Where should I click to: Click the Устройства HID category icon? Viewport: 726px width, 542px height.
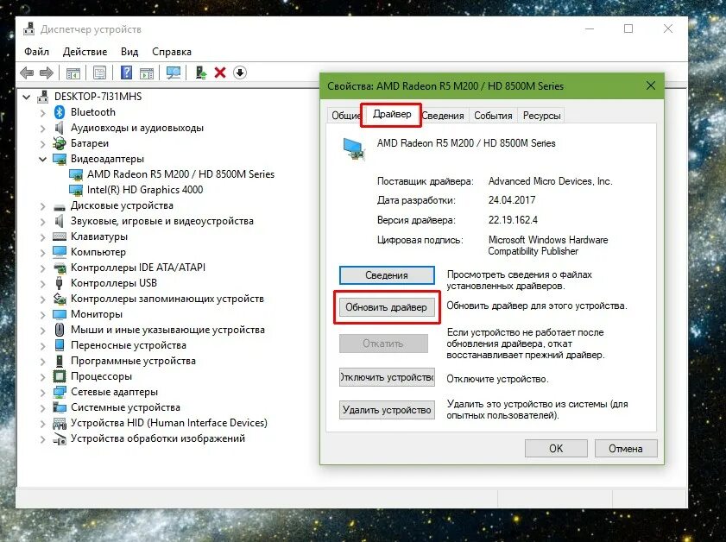coord(60,423)
